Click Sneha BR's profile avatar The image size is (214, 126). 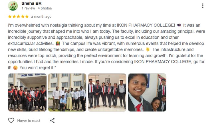point(13,6)
